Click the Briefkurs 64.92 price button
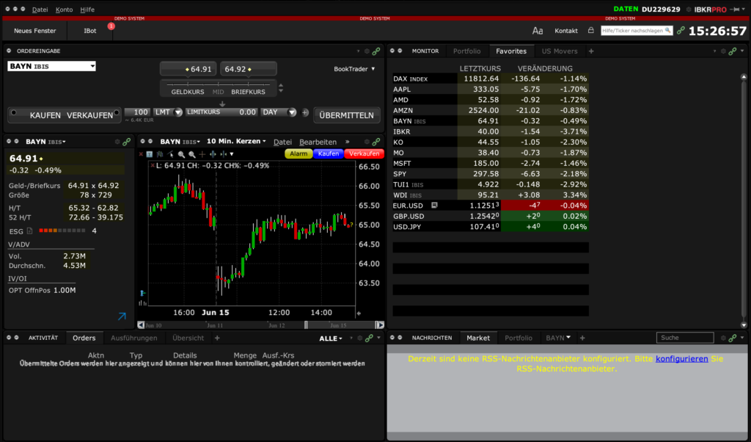The image size is (751, 442). pyautogui.click(x=248, y=69)
